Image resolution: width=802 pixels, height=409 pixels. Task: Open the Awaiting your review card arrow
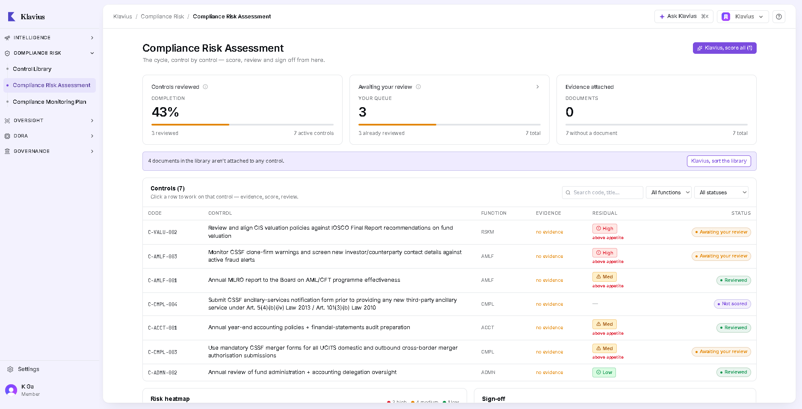coord(538,87)
